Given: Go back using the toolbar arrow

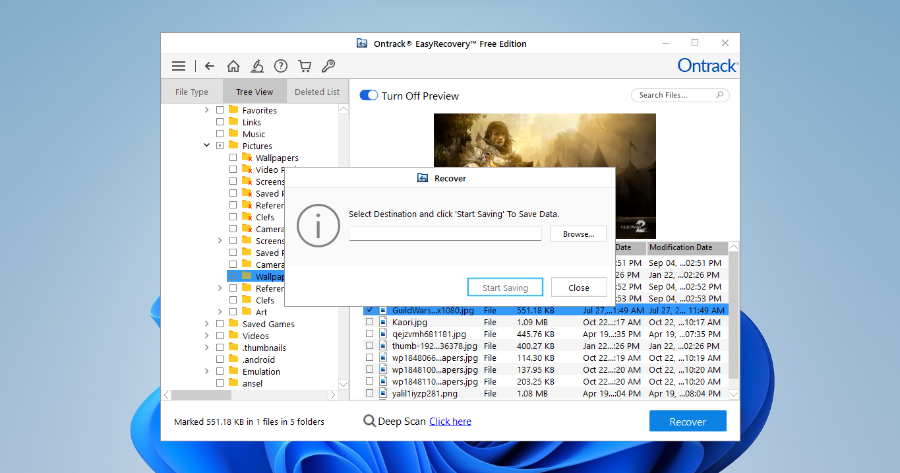Looking at the screenshot, I should (x=210, y=66).
